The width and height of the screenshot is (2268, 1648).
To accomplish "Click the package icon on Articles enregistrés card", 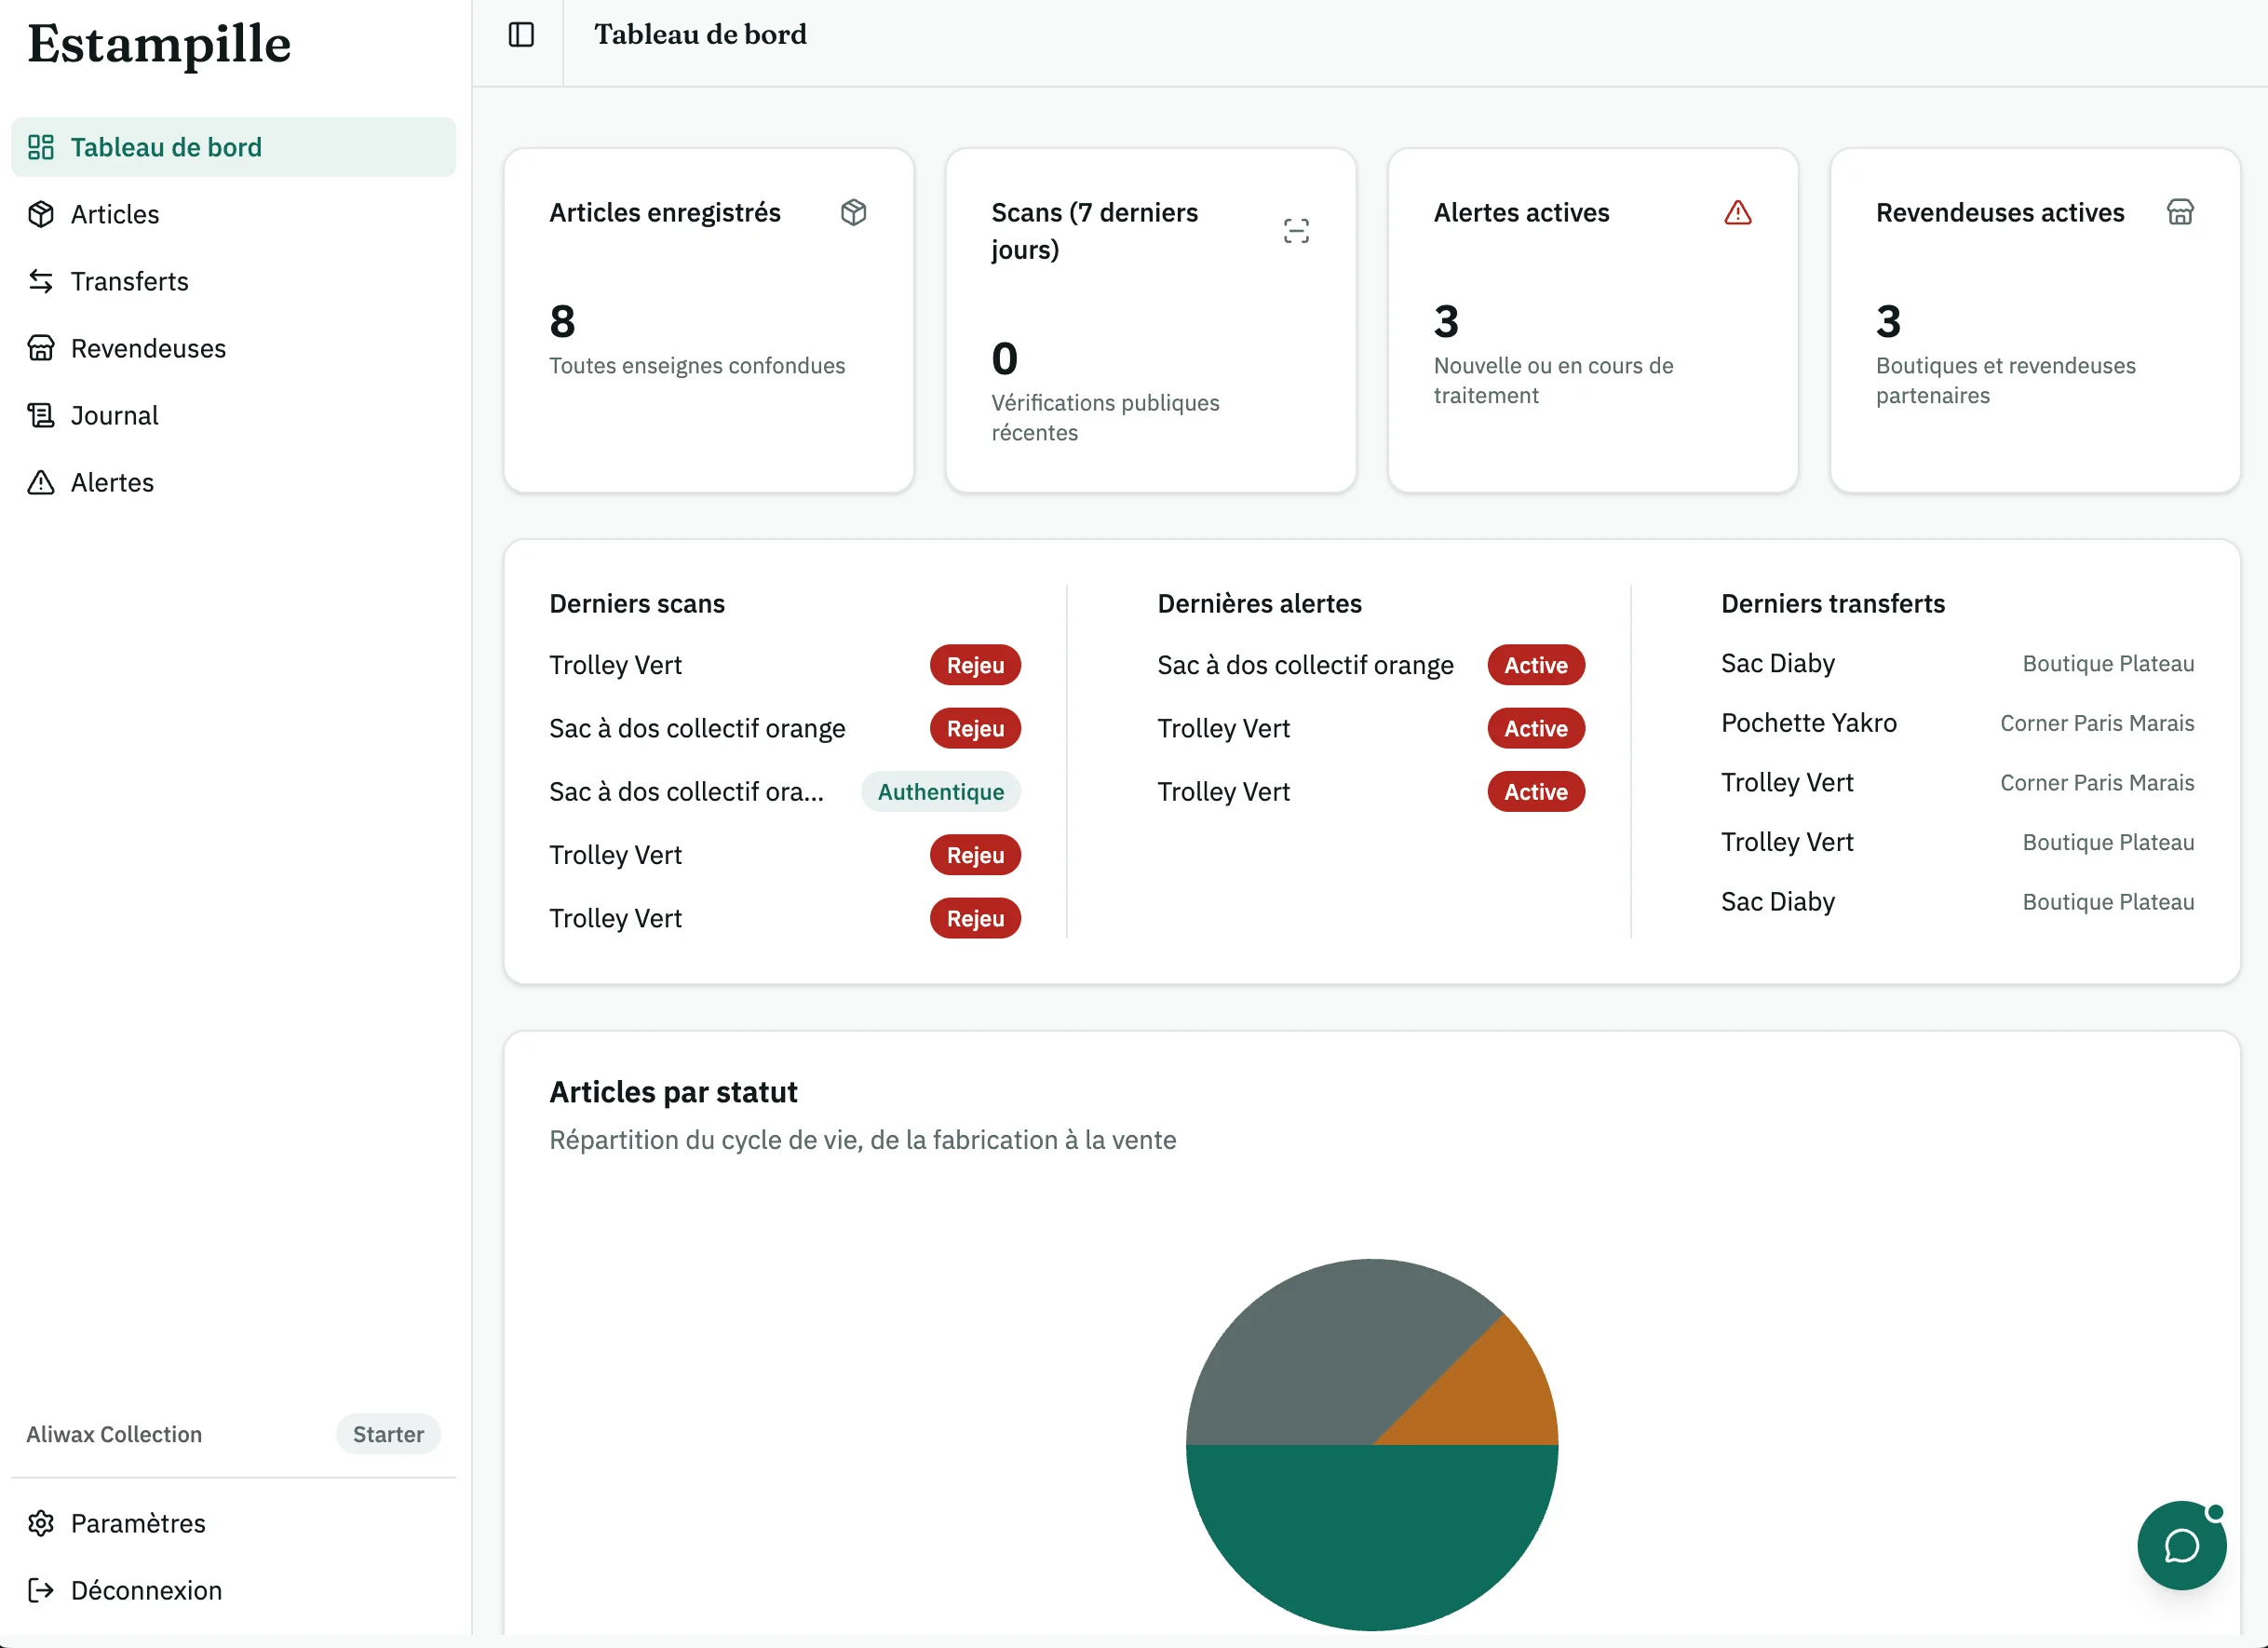I will coord(853,212).
